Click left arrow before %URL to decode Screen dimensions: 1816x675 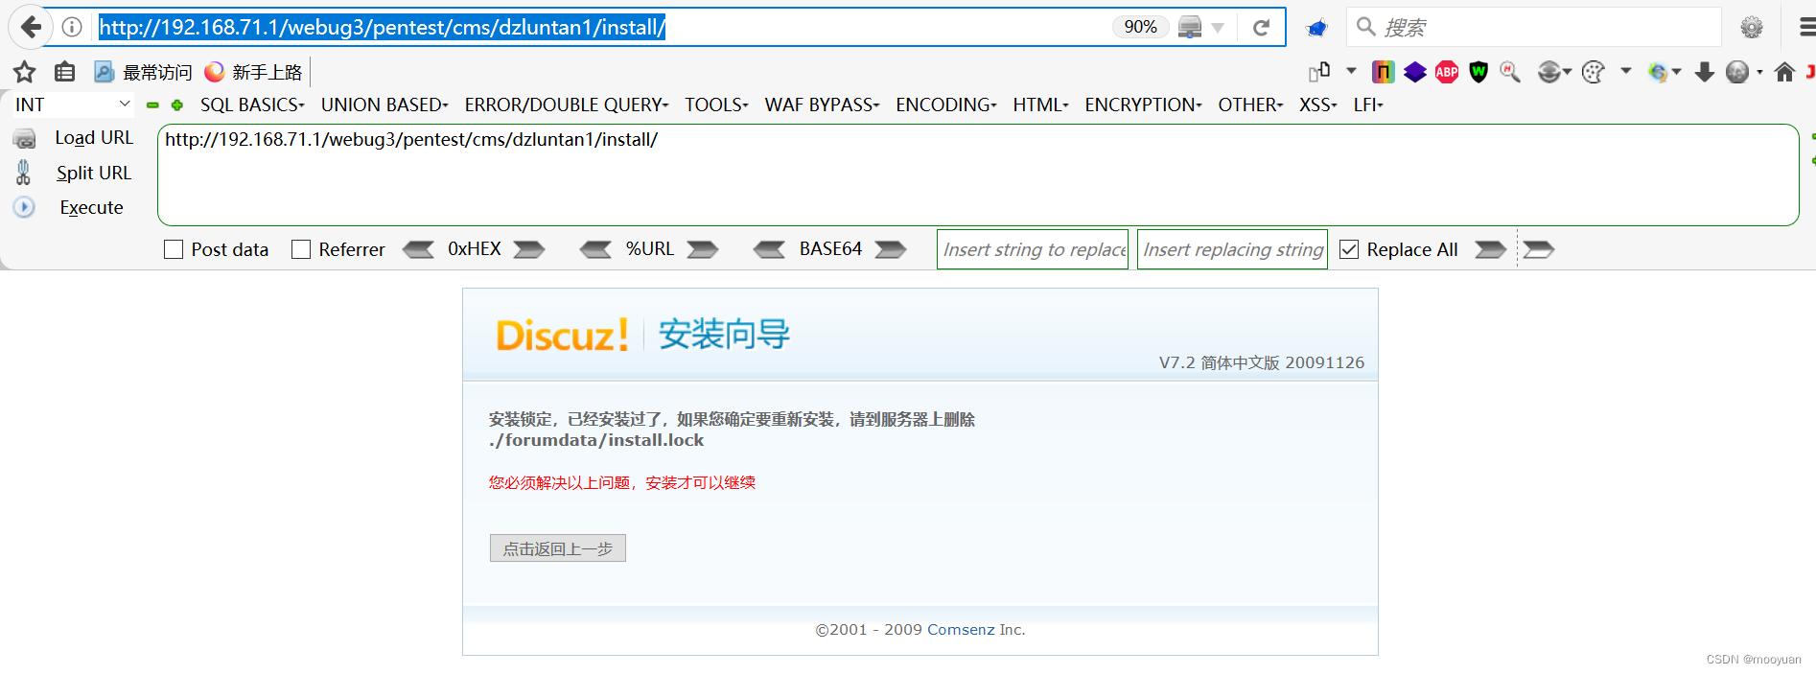[595, 249]
